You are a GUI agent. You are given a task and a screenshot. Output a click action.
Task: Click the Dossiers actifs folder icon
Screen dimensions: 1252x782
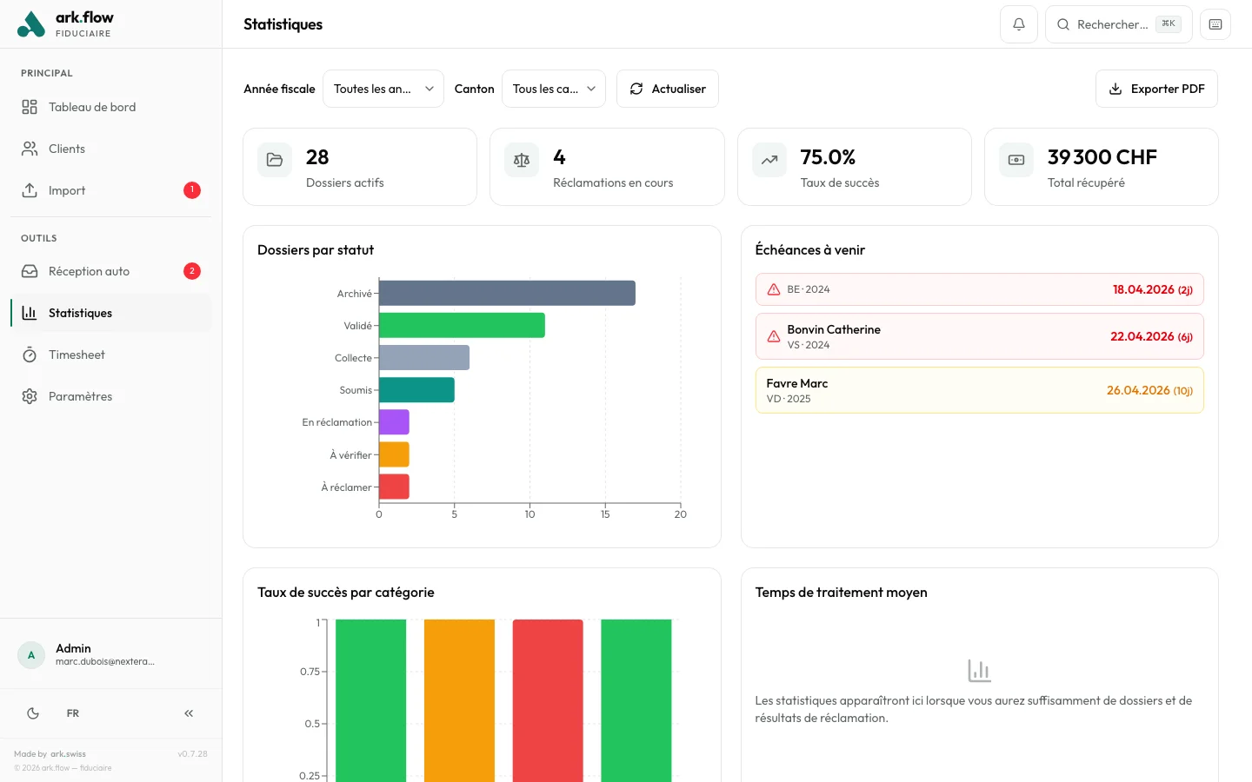click(274, 160)
